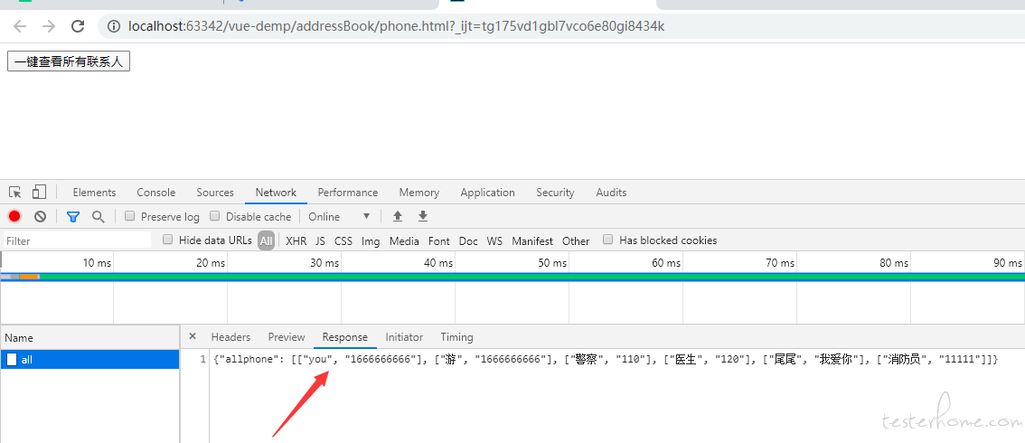Viewport: 1025px width, 443px height.
Task: Filter requests by Font
Action: point(438,240)
